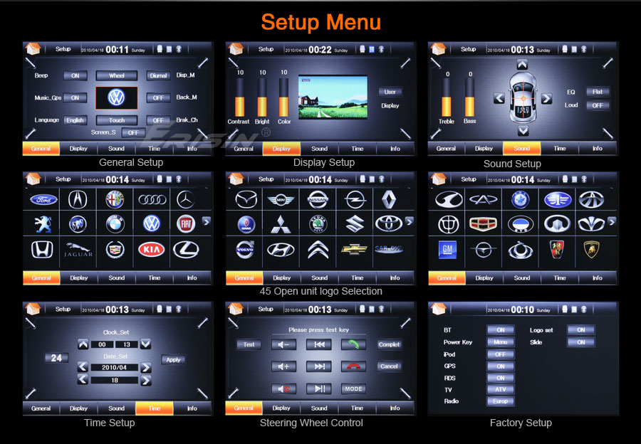Screen dimensions: 641x444
Task: Open Info tab on General Setup screen
Action: click(x=192, y=149)
